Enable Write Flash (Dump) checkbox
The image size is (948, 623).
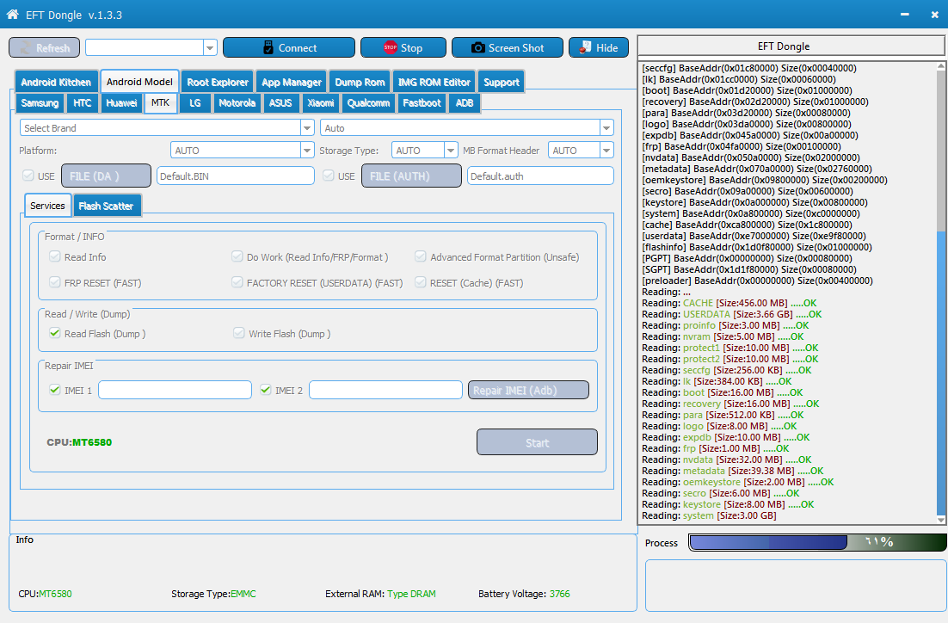tap(239, 333)
